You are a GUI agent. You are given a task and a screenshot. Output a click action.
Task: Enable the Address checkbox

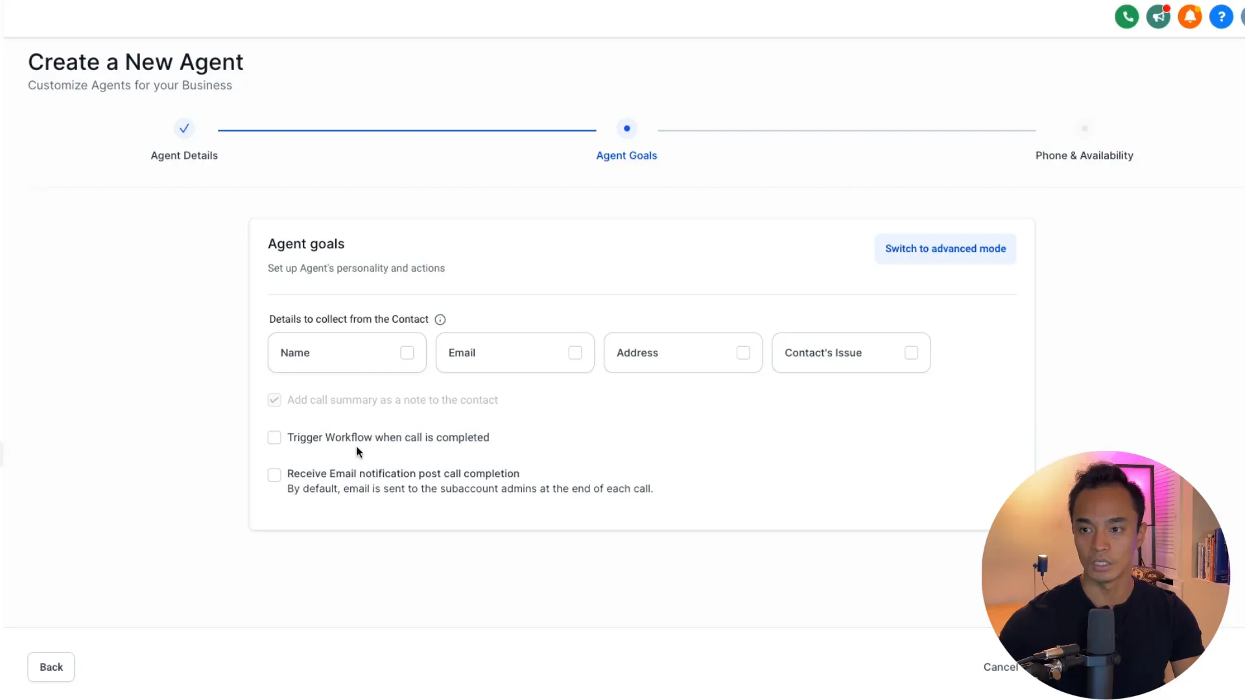point(743,353)
